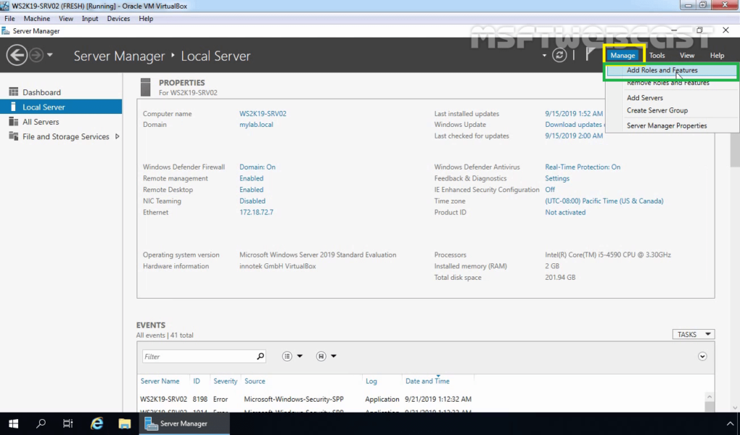Image resolution: width=740 pixels, height=435 pixels.
Task: Sort events by Server Name column
Action: point(160,381)
